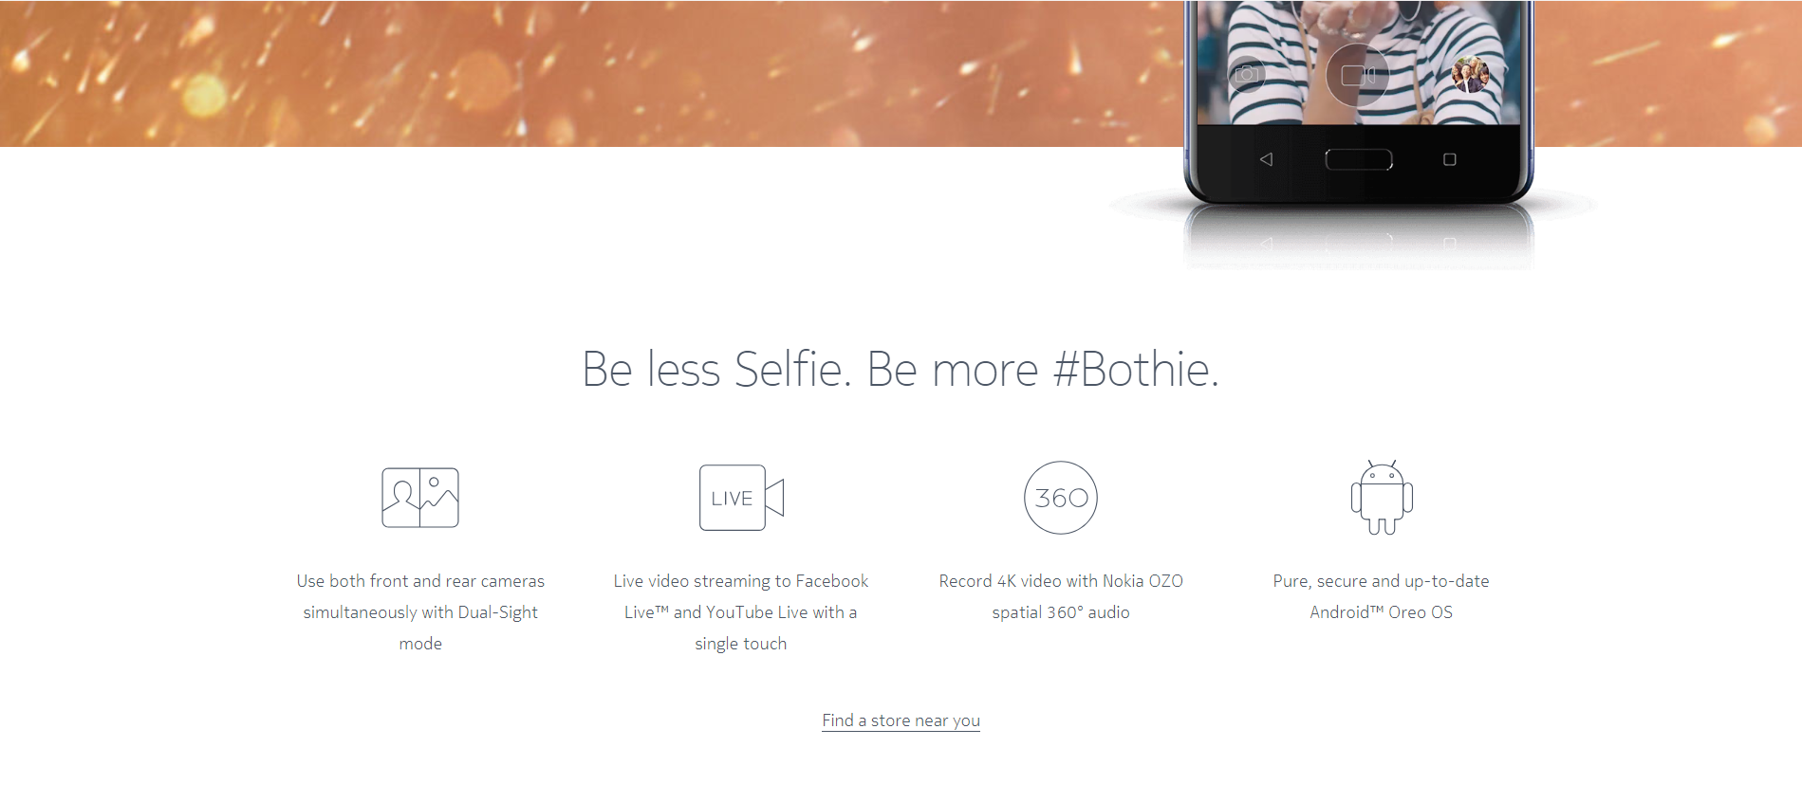Tap the round gallery thumbnail on phone
The width and height of the screenshot is (1802, 802).
[x=1470, y=75]
